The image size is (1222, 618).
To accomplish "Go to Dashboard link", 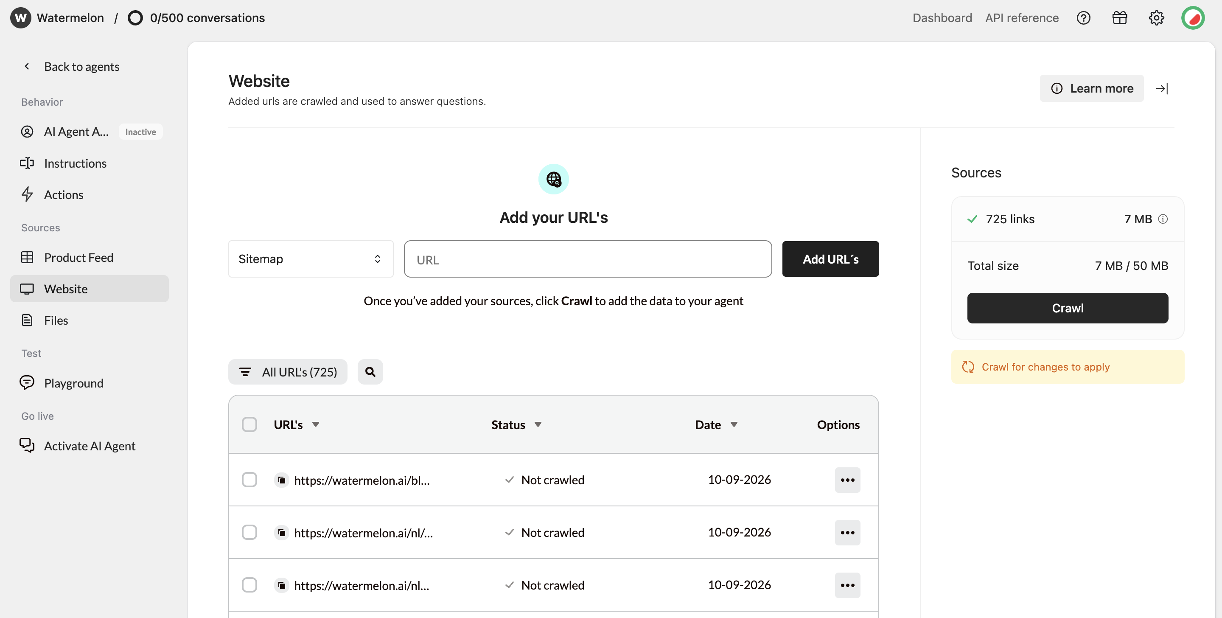I will pos(942,18).
